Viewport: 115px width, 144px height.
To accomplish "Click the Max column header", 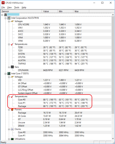I will coord(81,11).
